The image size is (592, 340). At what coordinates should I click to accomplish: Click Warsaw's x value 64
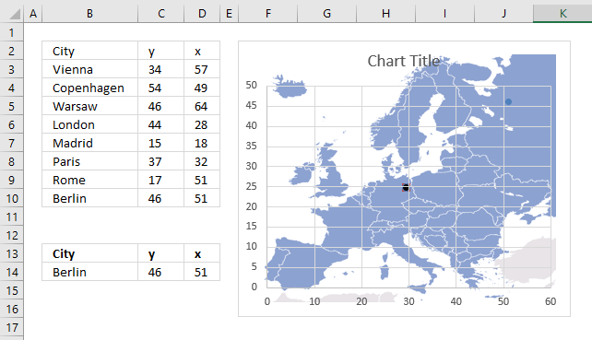202,106
